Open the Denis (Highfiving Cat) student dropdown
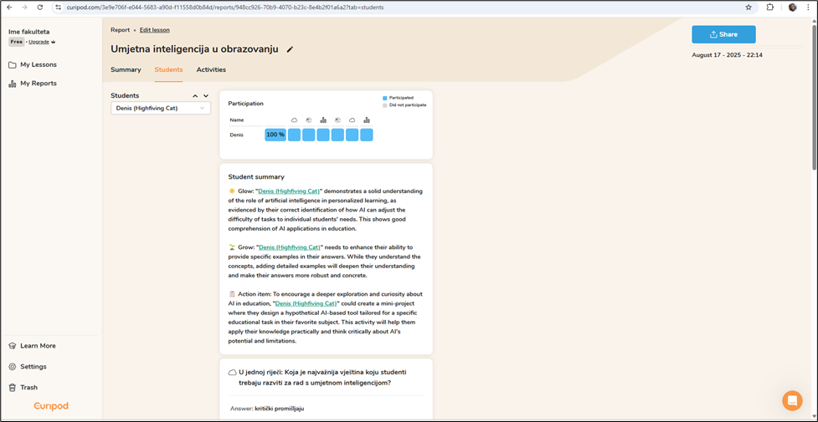 click(x=161, y=109)
